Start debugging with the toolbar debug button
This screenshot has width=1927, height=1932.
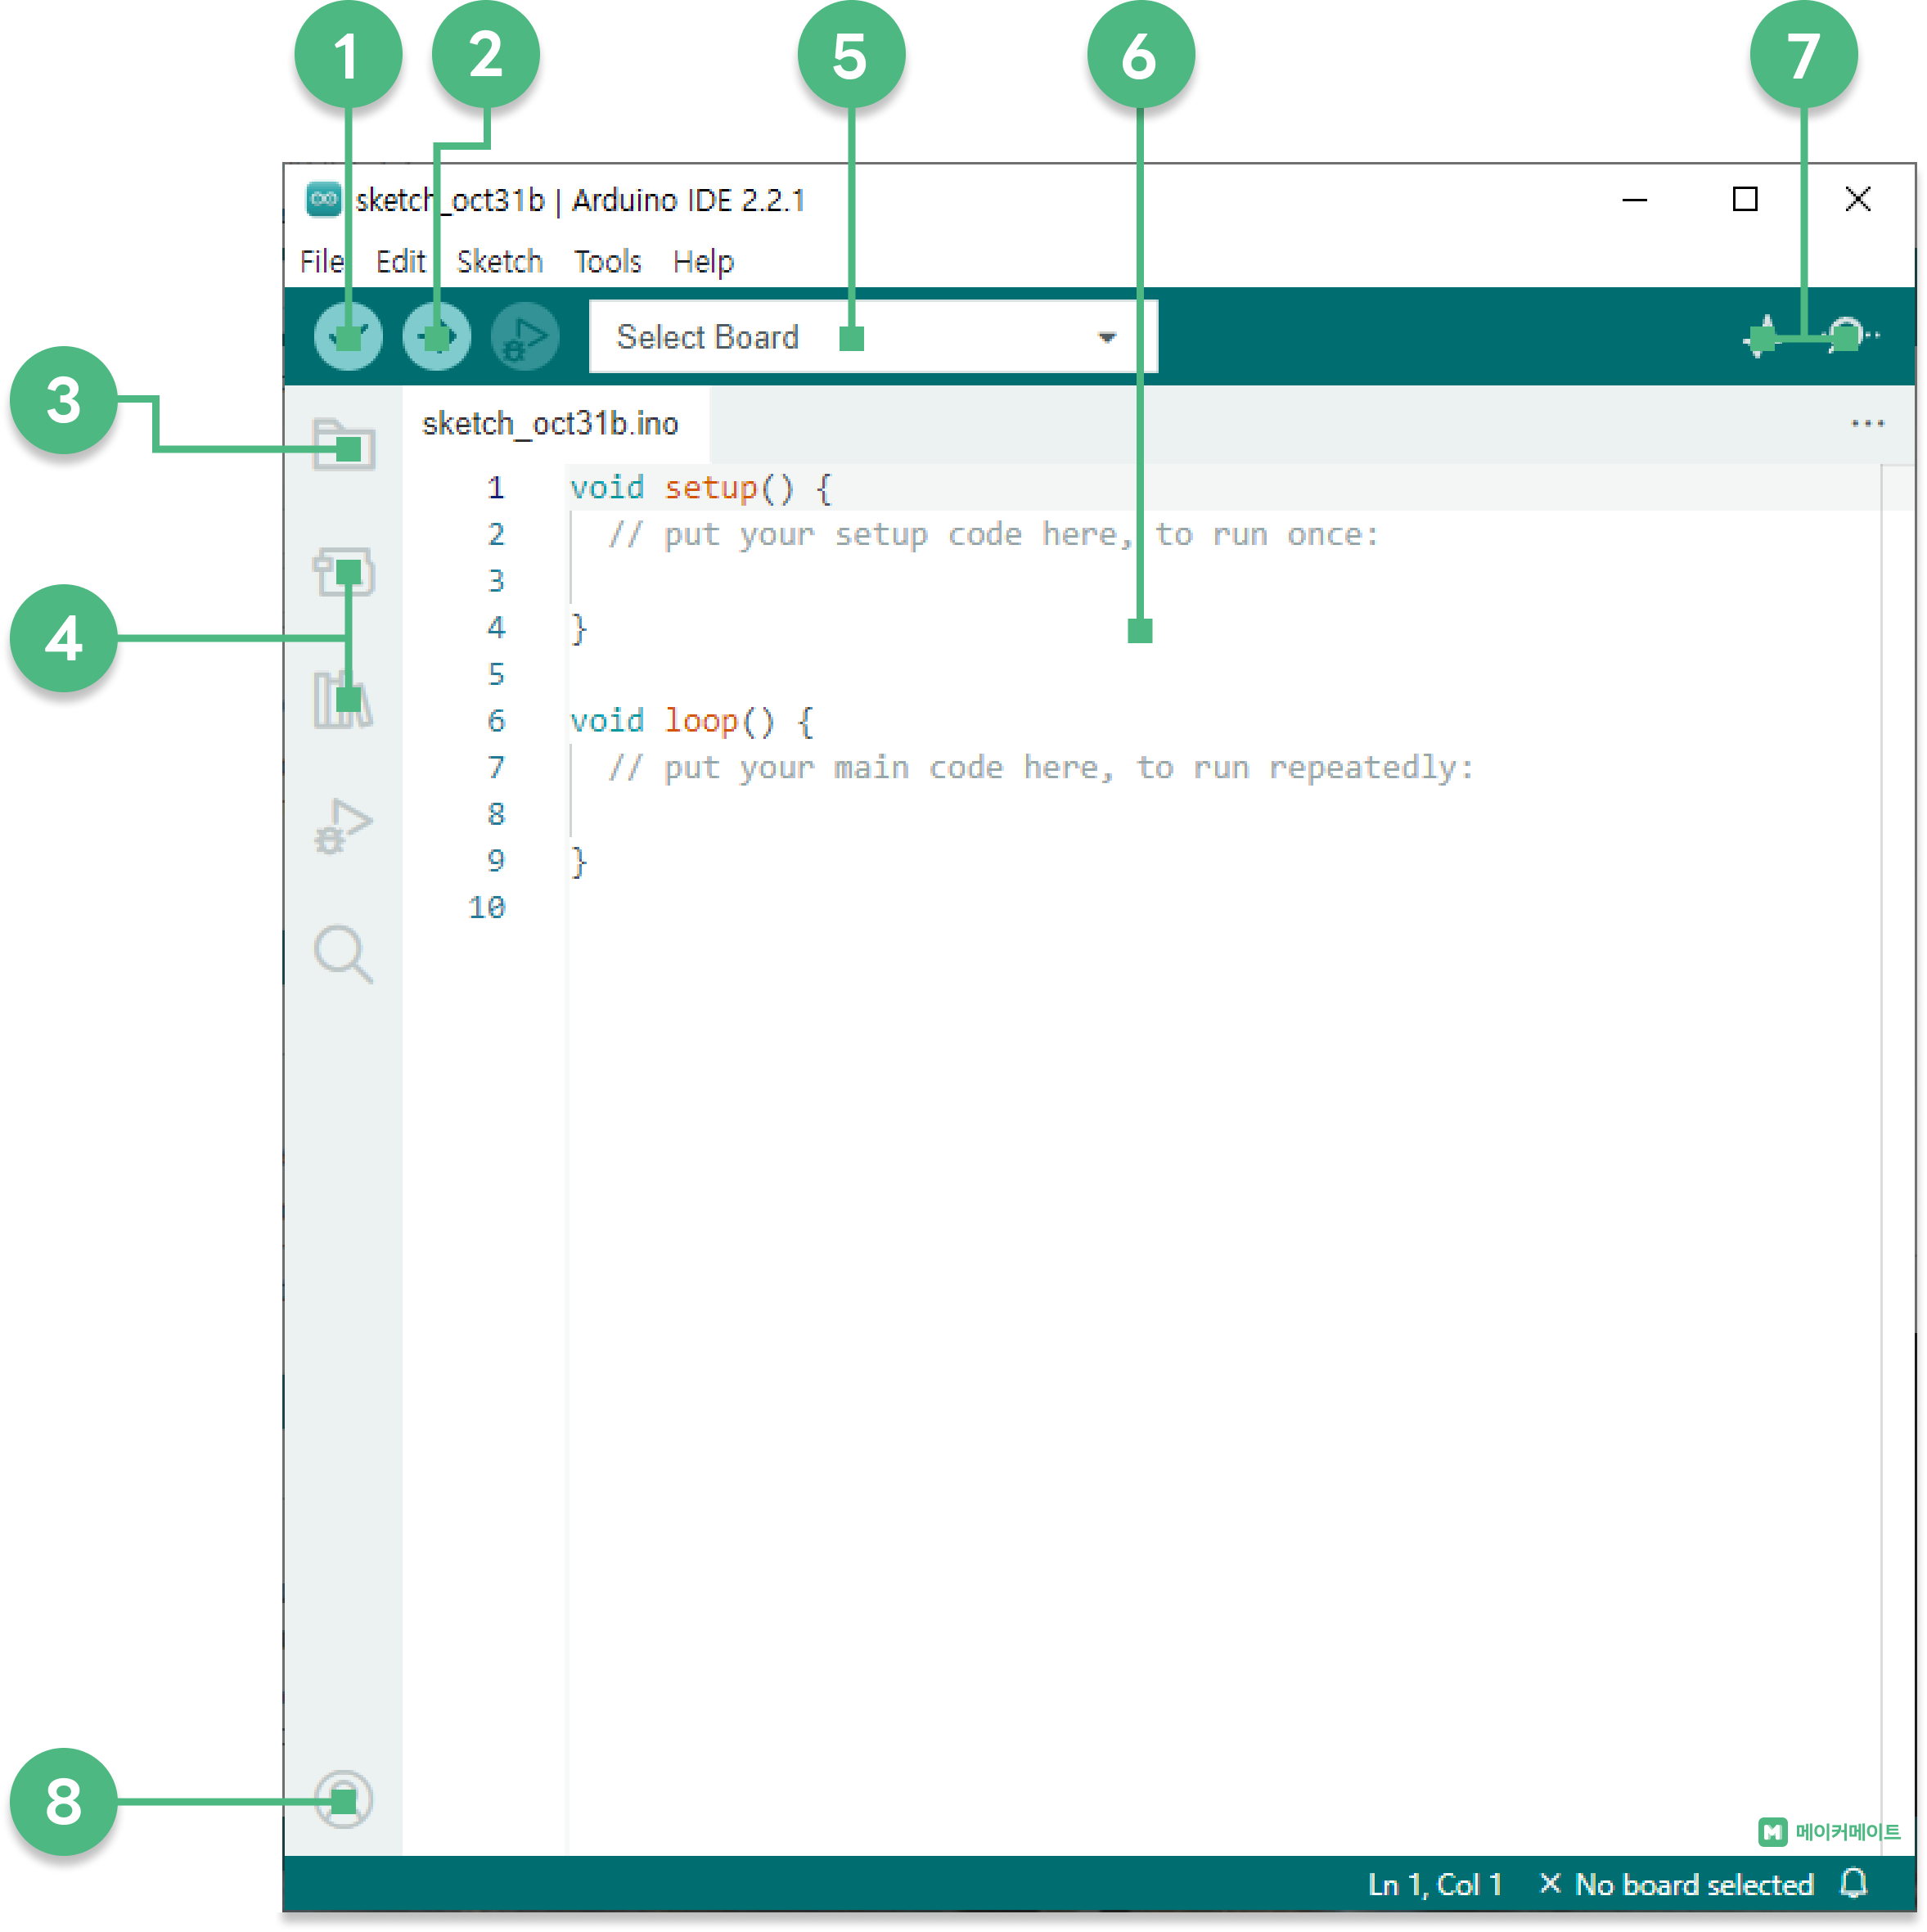click(x=525, y=337)
